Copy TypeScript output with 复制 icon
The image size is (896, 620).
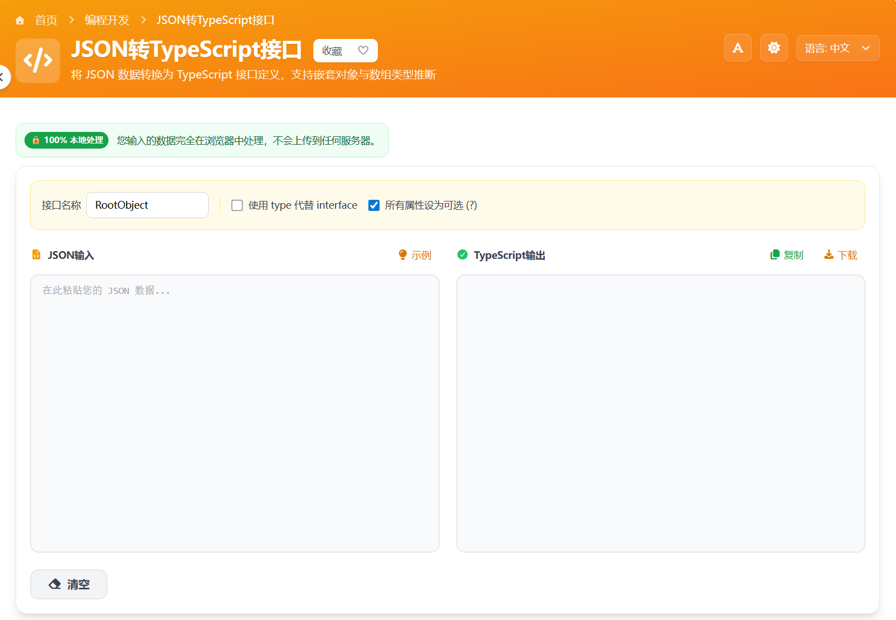(774, 255)
